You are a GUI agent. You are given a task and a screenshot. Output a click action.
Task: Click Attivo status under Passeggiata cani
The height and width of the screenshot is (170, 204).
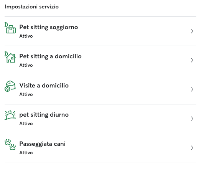pyautogui.click(x=26, y=153)
